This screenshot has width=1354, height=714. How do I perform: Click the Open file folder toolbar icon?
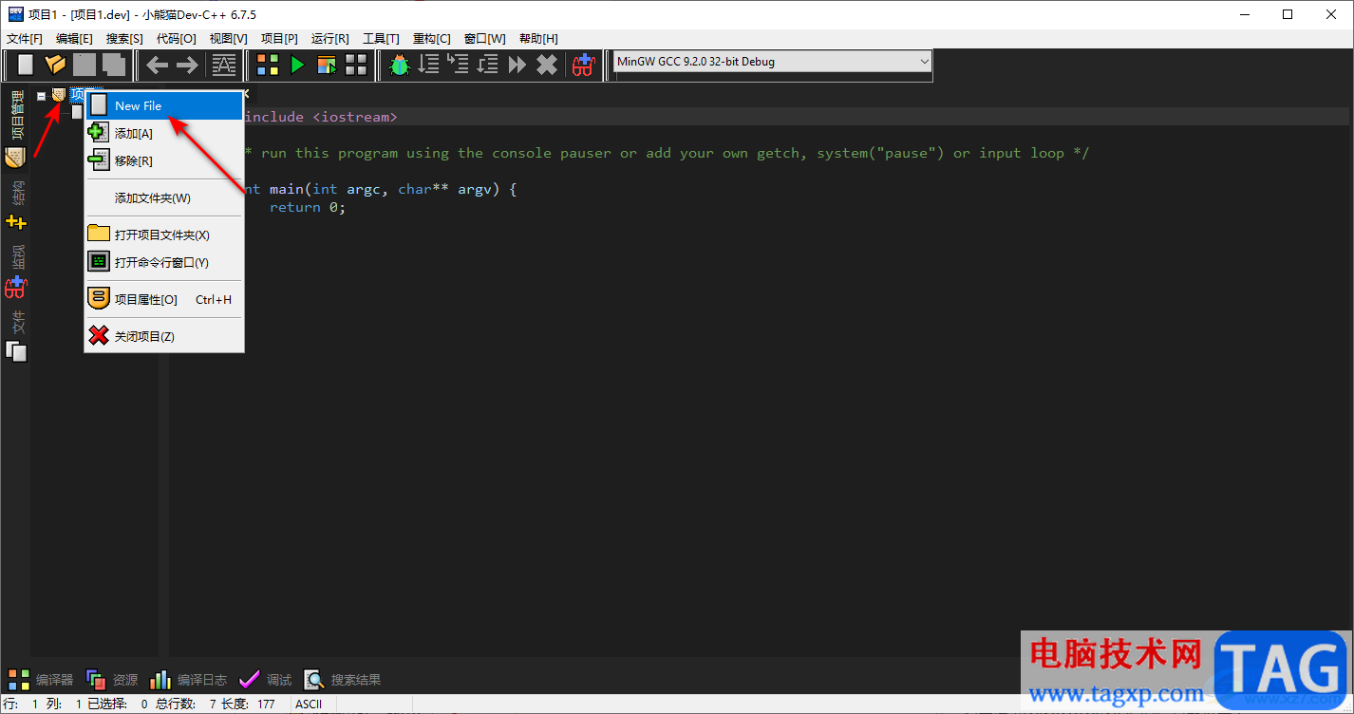(x=55, y=65)
